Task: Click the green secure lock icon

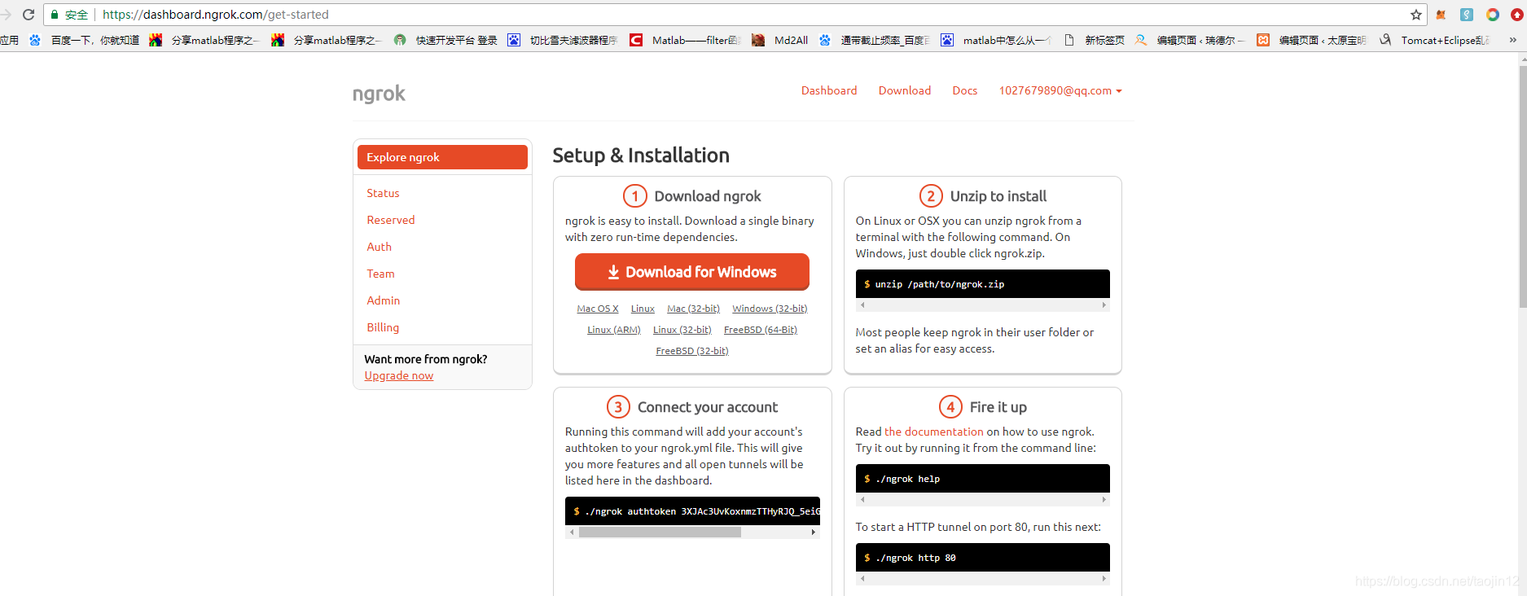Action: point(55,15)
